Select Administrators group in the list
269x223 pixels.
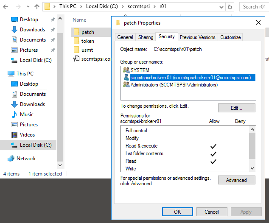point(174,84)
